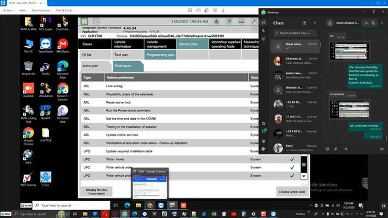Click WhatsApp search or start new chat field
Image resolution: width=388 pixels, height=218 pixels.
pos(295,33)
